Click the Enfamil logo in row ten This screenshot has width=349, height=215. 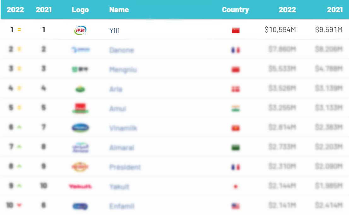(x=80, y=206)
